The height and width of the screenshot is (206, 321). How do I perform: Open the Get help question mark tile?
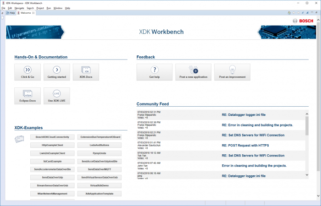click(155, 72)
